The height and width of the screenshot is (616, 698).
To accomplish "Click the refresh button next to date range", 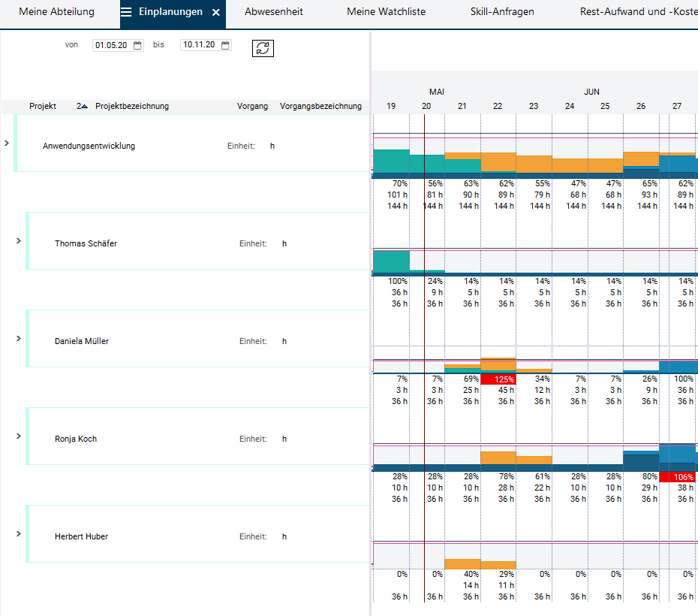I will [x=263, y=48].
